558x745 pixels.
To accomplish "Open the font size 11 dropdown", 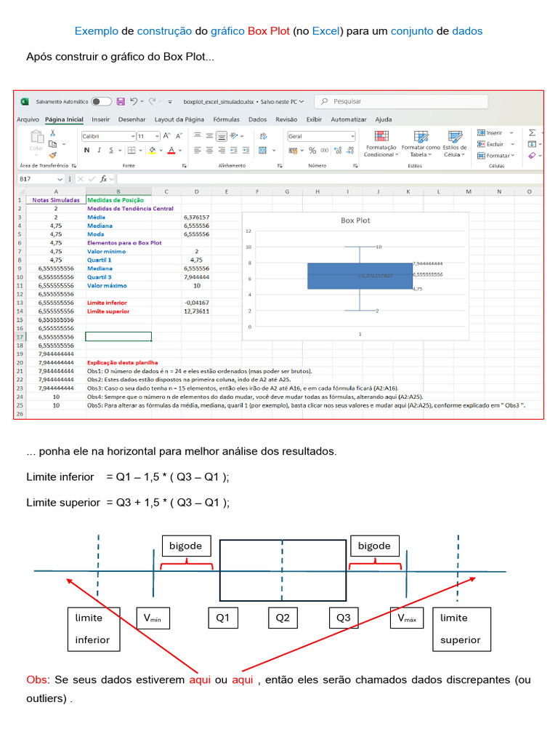I will [x=157, y=136].
